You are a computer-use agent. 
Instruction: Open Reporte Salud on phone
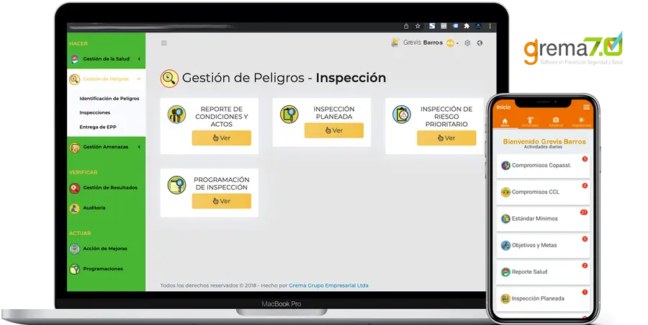pyautogui.click(x=543, y=272)
